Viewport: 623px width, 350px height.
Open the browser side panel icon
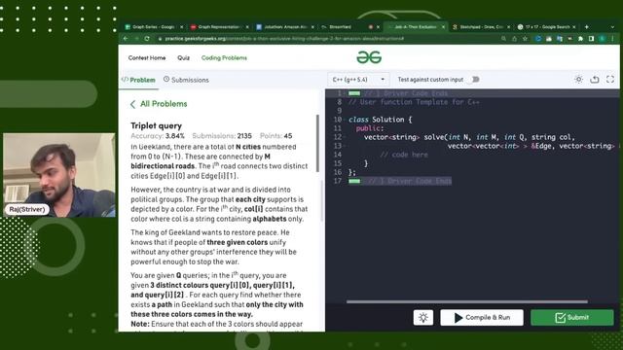591,39
